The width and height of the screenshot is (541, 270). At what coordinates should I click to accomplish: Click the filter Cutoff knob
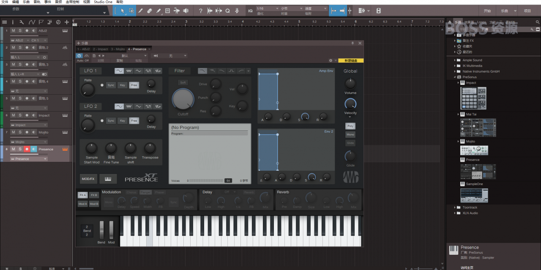[x=183, y=99]
